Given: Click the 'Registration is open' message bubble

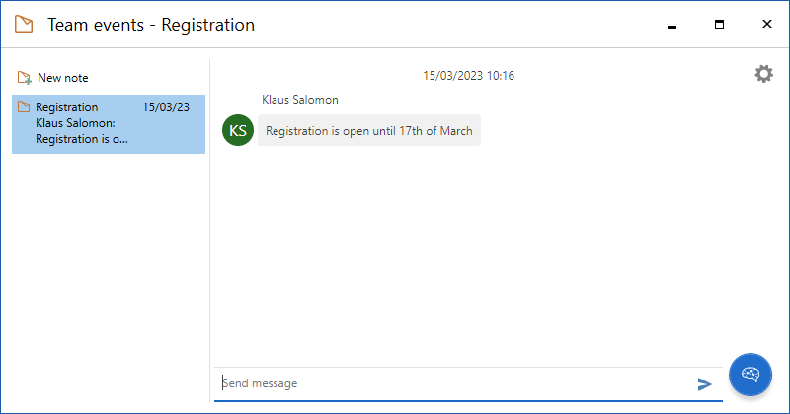Looking at the screenshot, I should tap(369, 131).
